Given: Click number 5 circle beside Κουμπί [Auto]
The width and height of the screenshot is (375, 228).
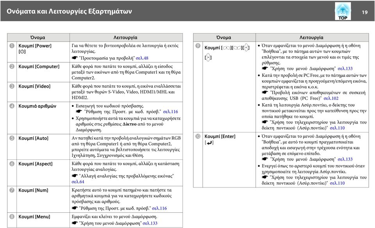Looking at the screenshot, I should (12, 138).
